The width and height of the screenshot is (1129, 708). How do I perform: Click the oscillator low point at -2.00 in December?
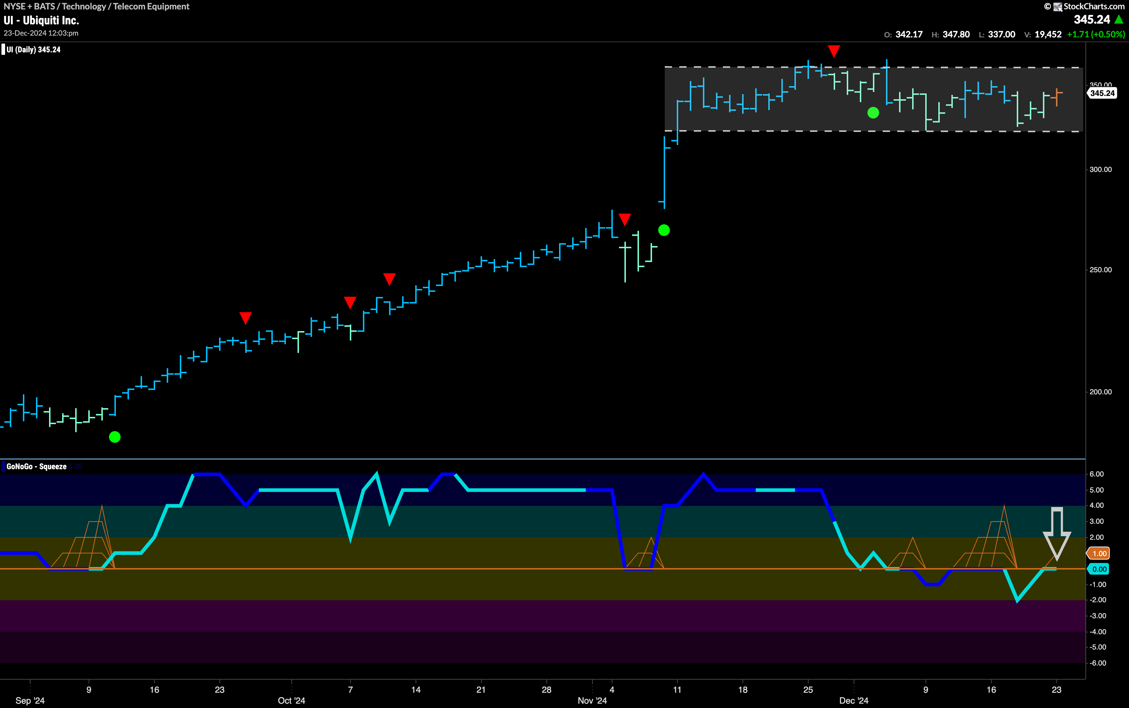[1017, 600]
